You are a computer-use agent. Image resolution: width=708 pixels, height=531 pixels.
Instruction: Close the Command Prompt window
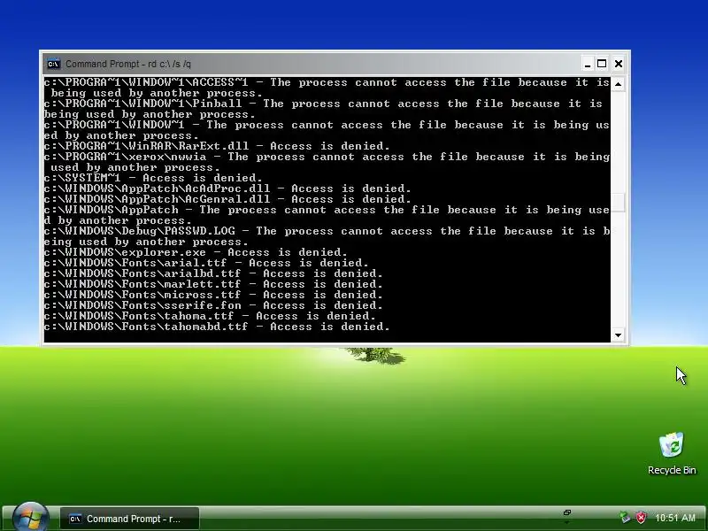click(x=619, y=64)
